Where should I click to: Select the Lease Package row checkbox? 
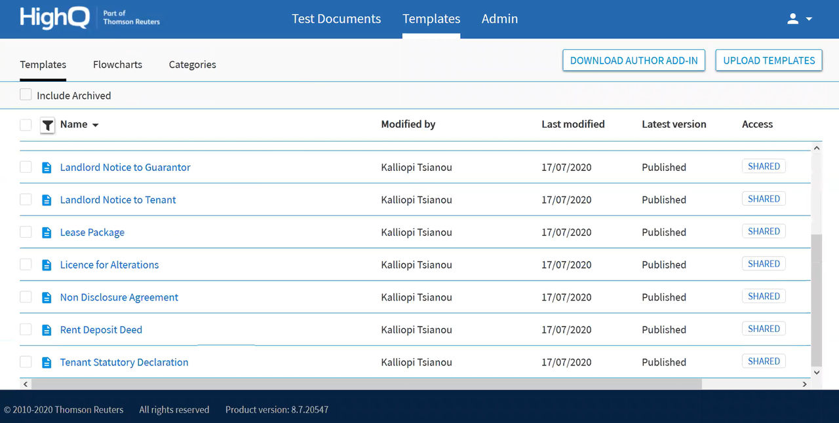pos(26,232)
